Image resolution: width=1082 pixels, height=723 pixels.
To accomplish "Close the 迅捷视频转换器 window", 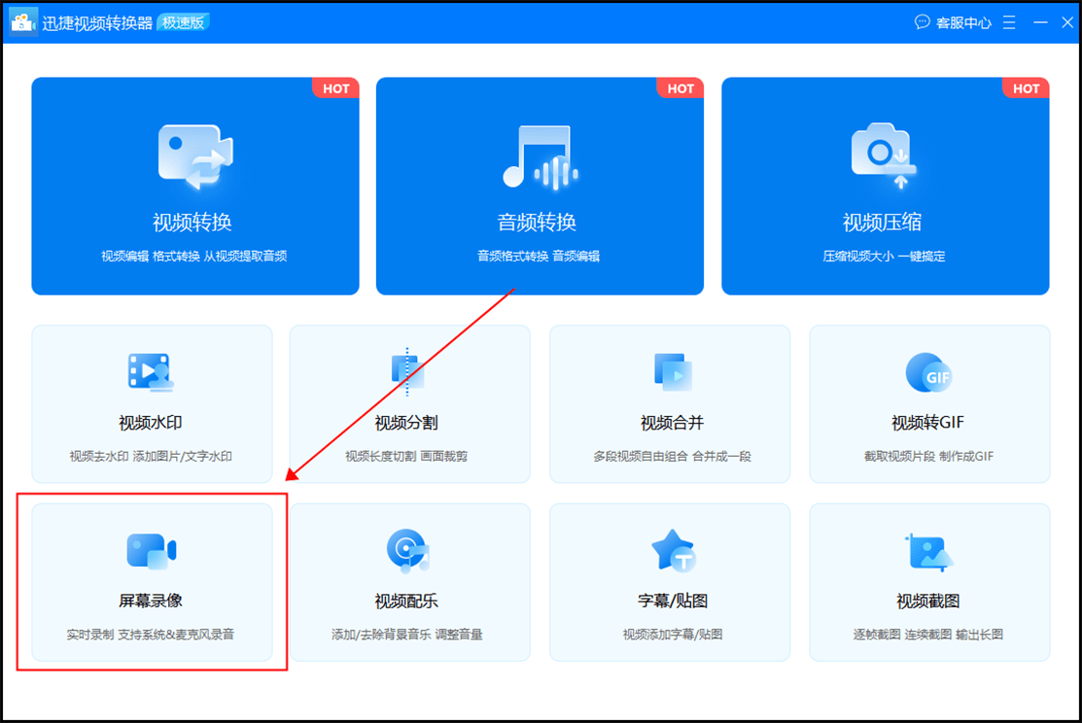I will coord(1066,22).
